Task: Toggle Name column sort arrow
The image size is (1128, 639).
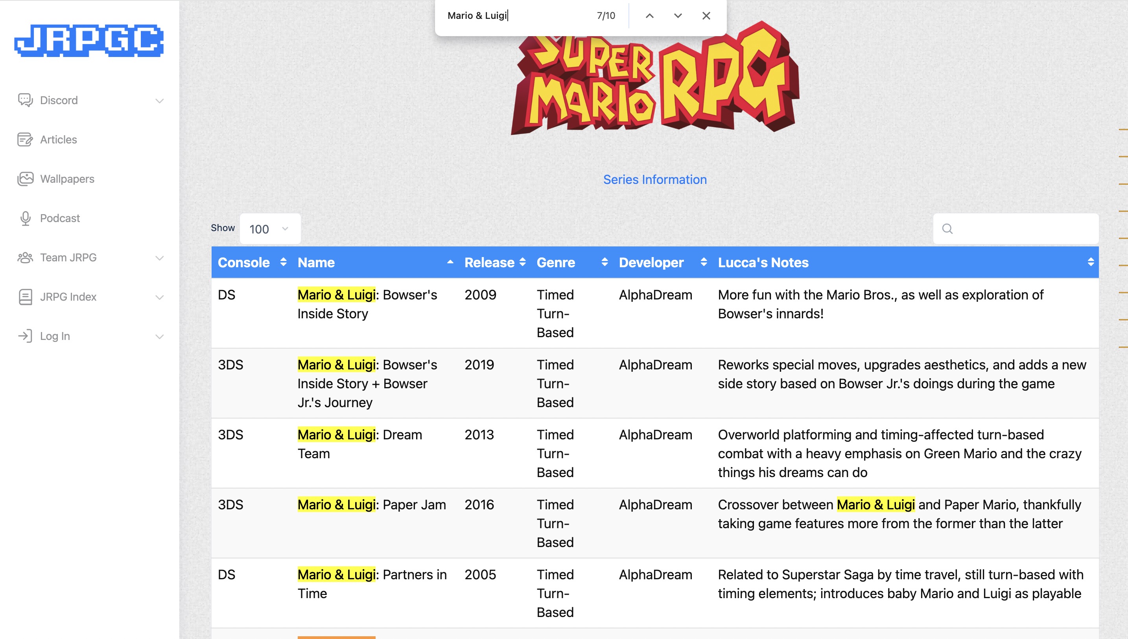Action: 450,262
